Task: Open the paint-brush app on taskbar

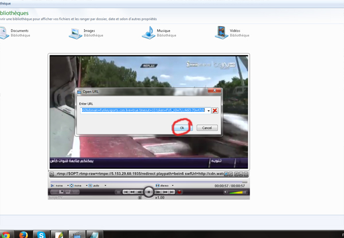Action: click(x=59, y=235)
